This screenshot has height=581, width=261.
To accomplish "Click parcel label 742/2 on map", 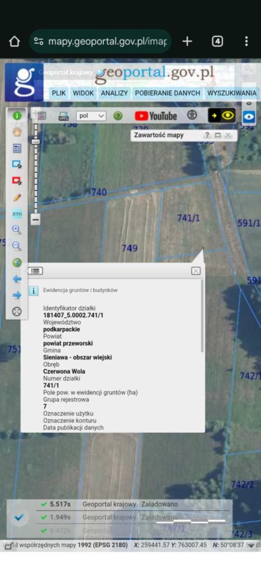I will [242, 484].
